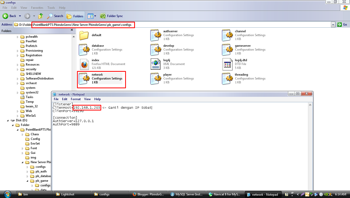Open the Back history dropdown arrow
350x198 pixels.
coord(20,16)
